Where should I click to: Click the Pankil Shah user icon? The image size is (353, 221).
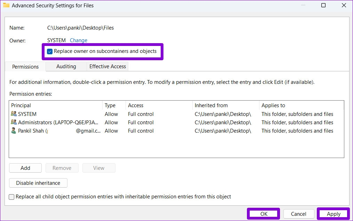pyautogui.click(x=14, y=131)
